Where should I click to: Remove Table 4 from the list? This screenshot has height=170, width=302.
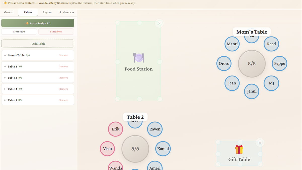coord(64,89)
